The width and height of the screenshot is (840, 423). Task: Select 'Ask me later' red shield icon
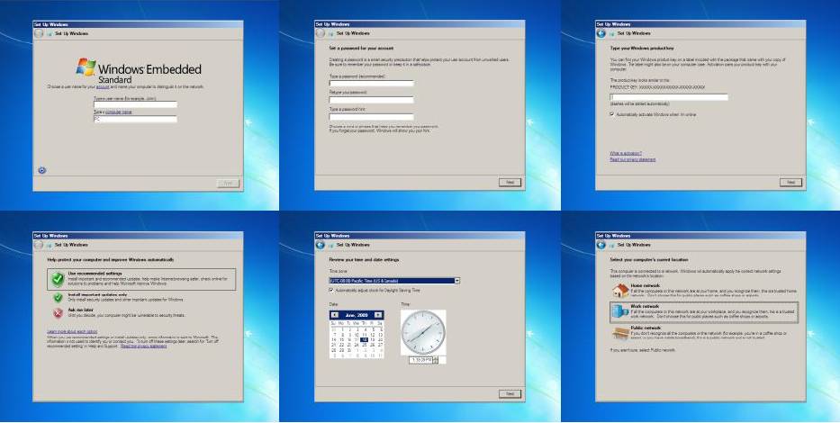click(x=58, y=312)
